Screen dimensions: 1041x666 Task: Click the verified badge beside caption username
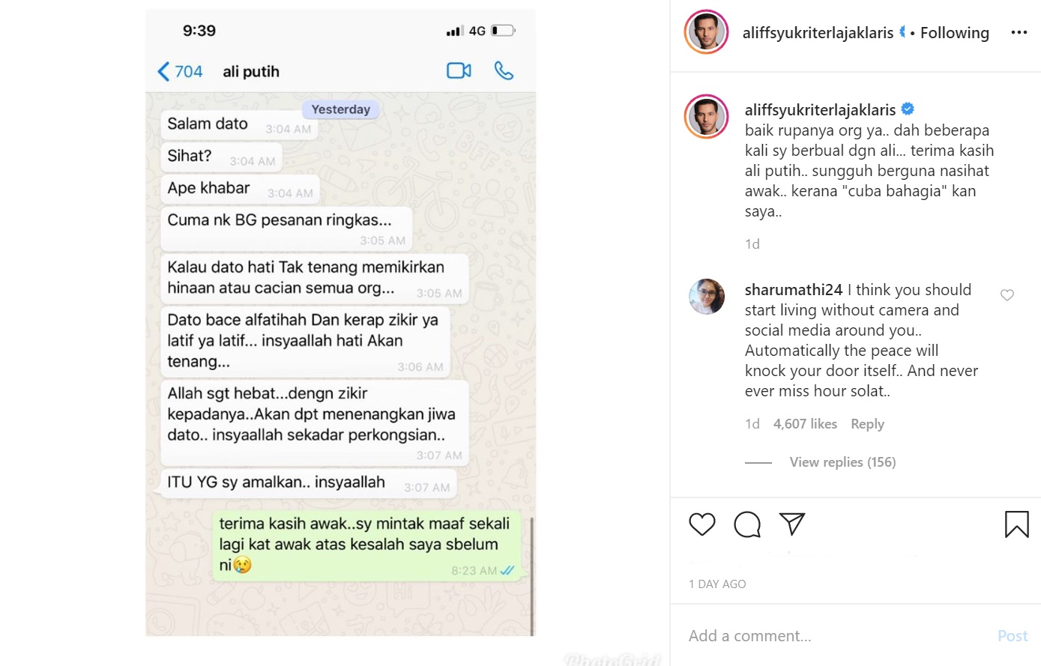click(908, 109)
